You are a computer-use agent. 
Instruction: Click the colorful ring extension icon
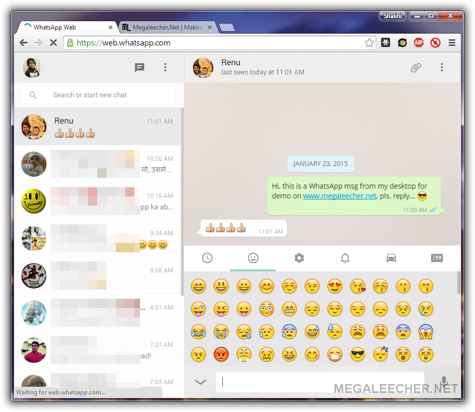click(402, 43)
